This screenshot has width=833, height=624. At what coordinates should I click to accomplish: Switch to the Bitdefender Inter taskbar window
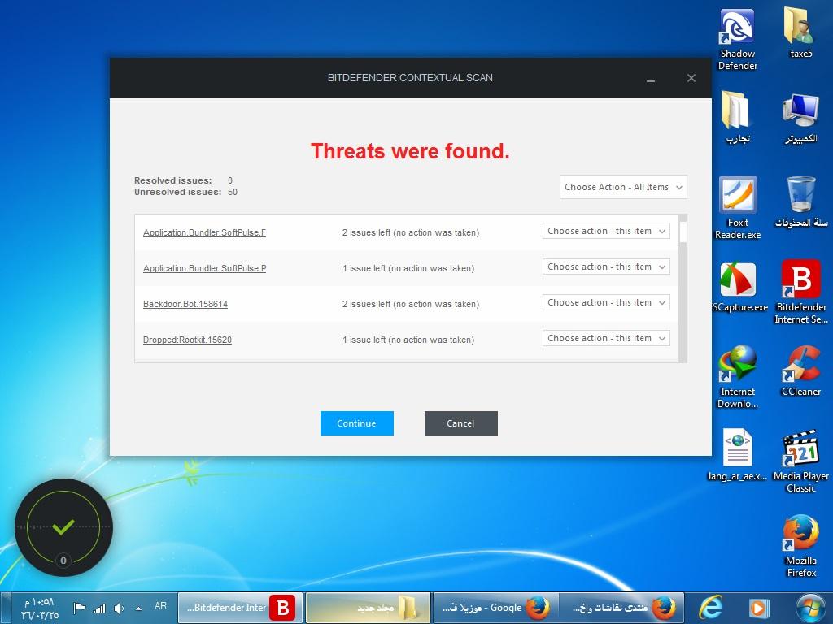[x=240, y=608]
